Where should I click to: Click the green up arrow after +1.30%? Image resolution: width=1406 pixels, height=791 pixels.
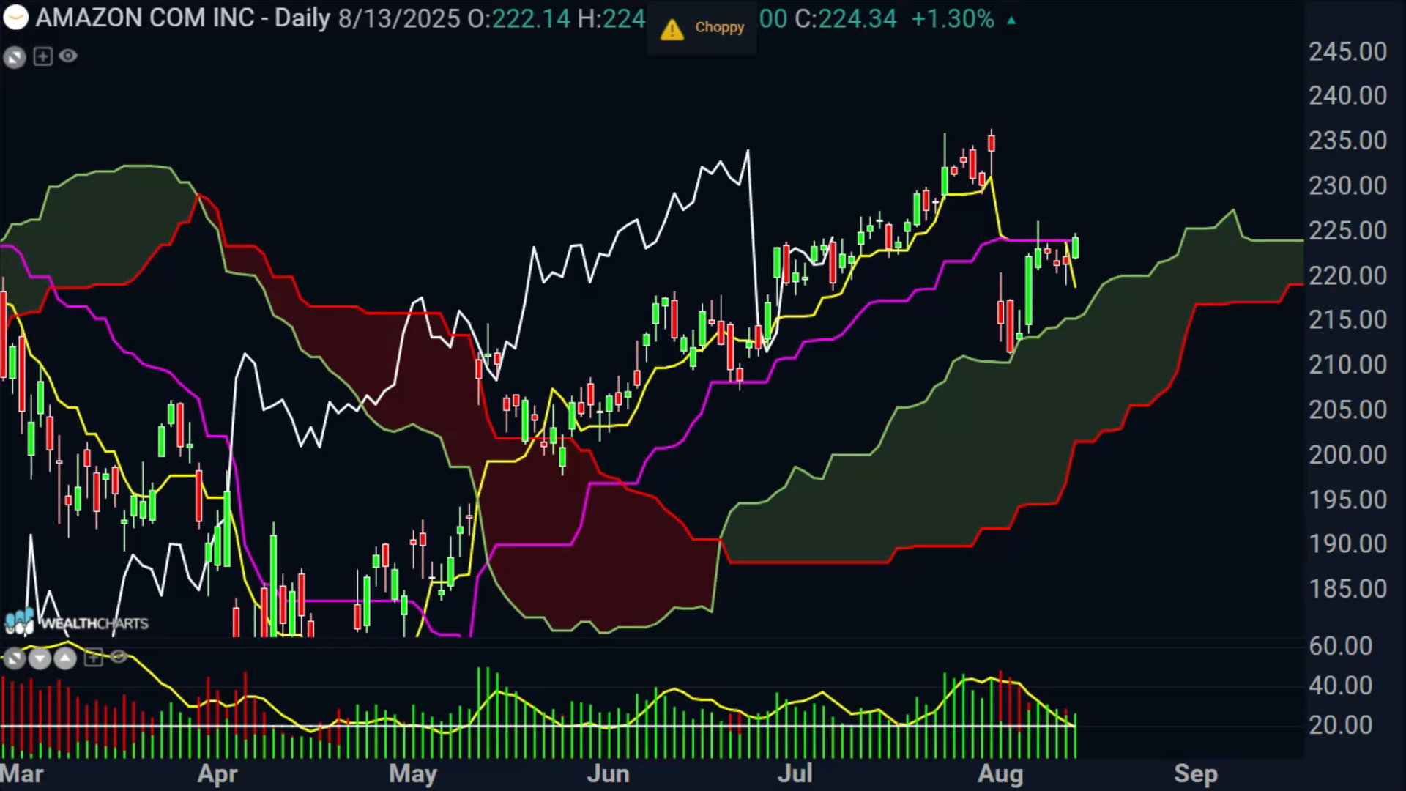coord(1011,21)
